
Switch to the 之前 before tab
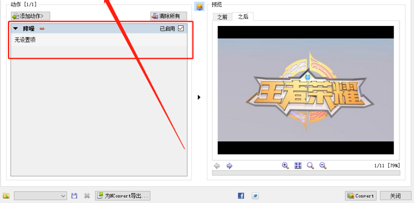tap(222, 17)
